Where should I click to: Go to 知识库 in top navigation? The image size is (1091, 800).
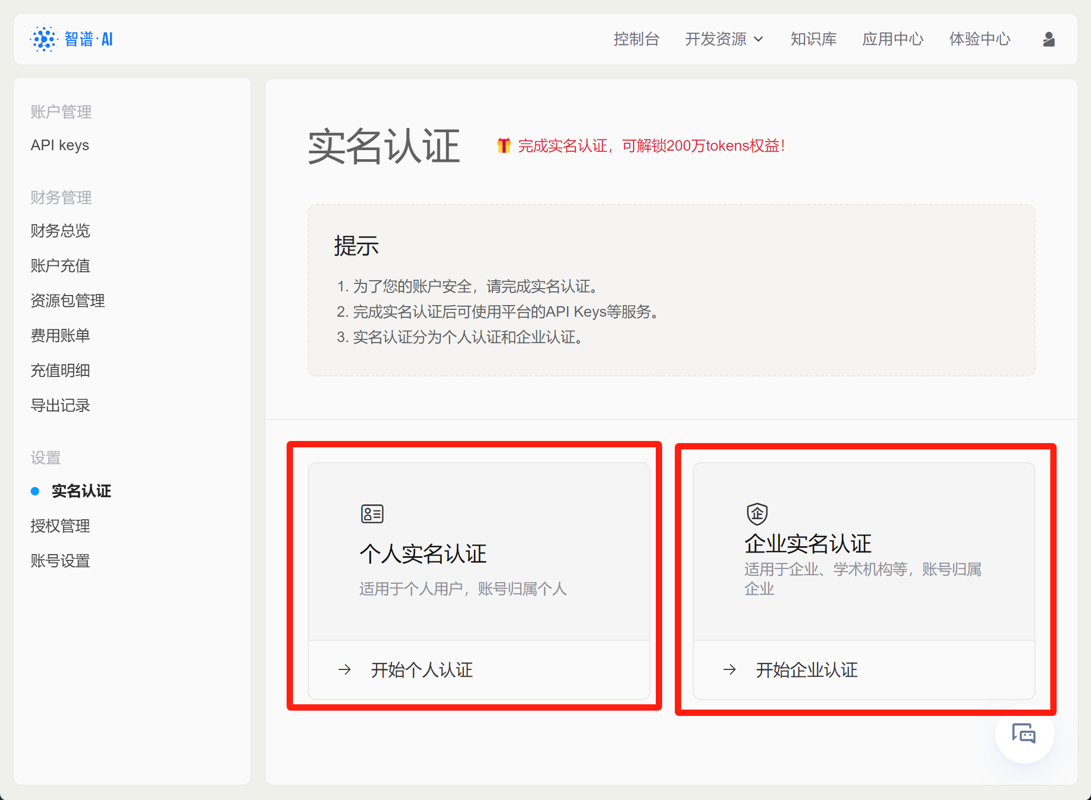pos(813,39)
